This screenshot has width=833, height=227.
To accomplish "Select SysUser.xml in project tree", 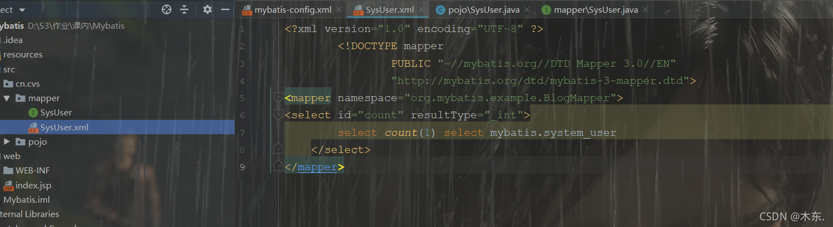I will tap(117, 128).
